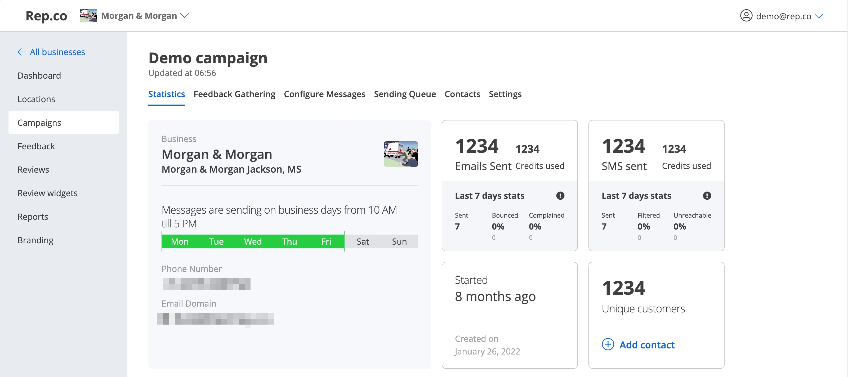
Task: Open the demo@rep.co account dropdown chevron
Action: (x=819, y=16)
